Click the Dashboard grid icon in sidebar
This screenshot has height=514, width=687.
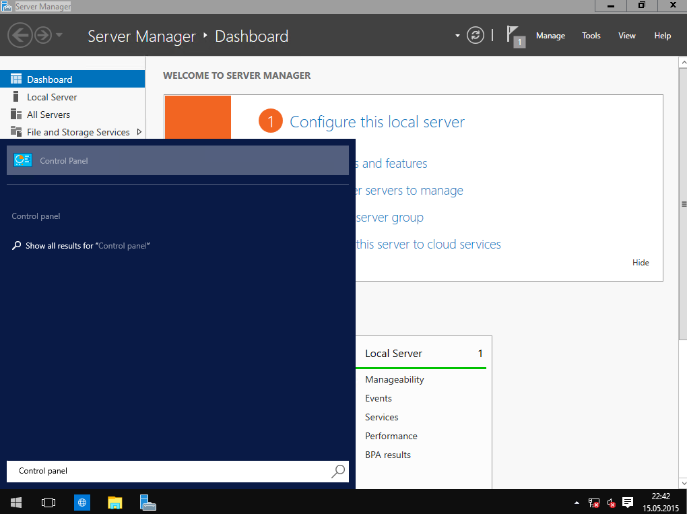[16, 79]
